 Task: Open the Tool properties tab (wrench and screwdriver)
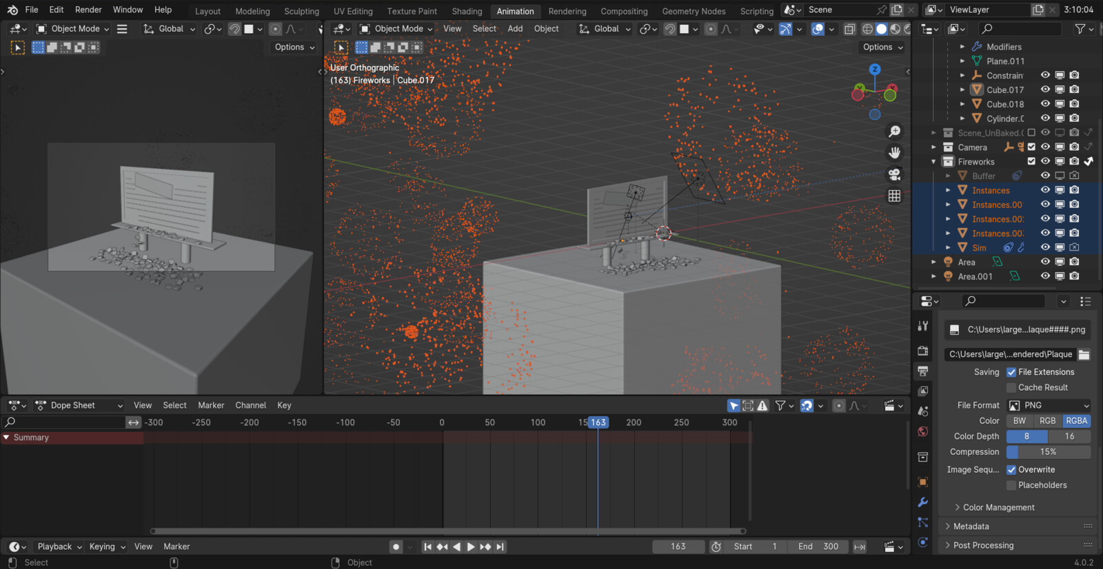point(923,326)
